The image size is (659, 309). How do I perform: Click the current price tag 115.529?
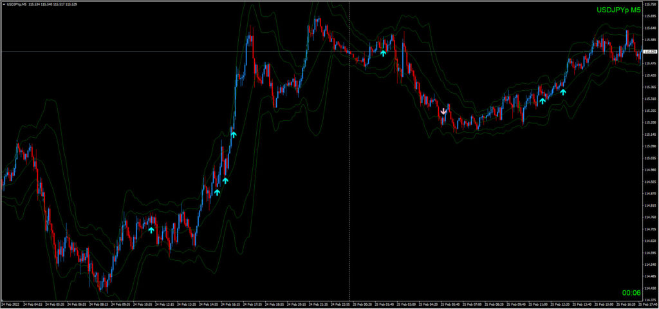tap(650, 51)
